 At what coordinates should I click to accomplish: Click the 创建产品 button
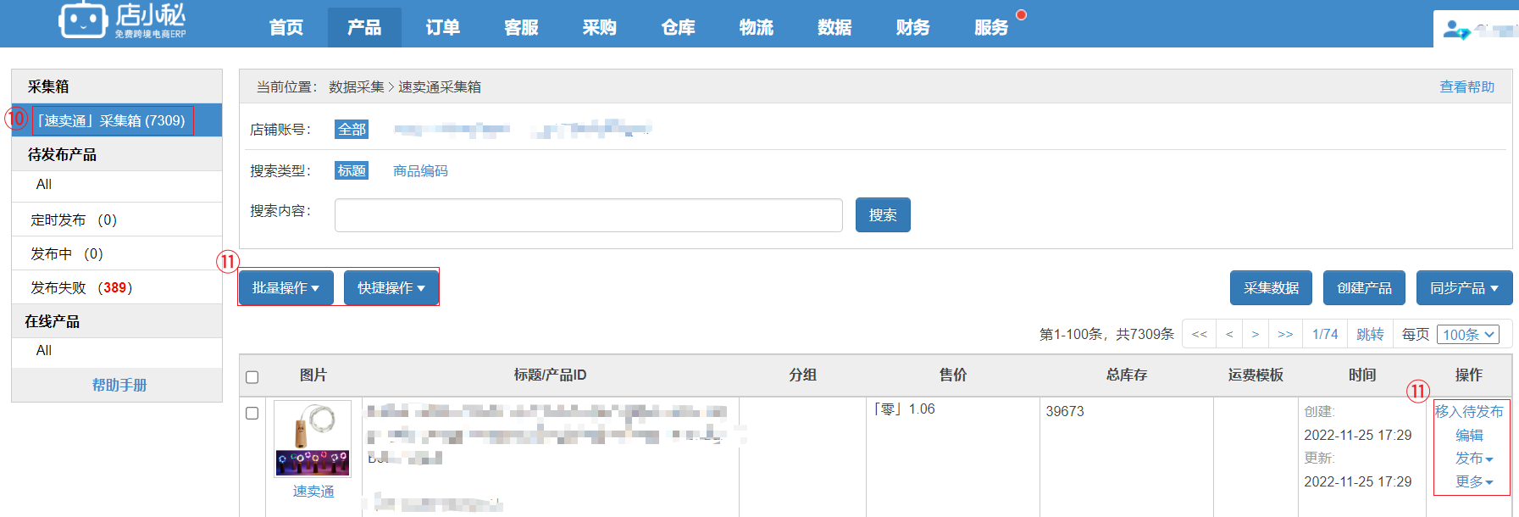1364,288
